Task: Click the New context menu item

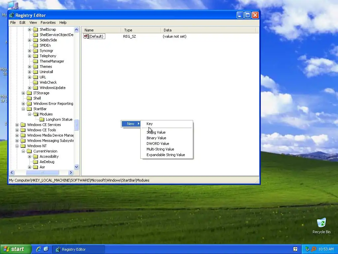Action: pyautogui.click(x=131, y=124)
